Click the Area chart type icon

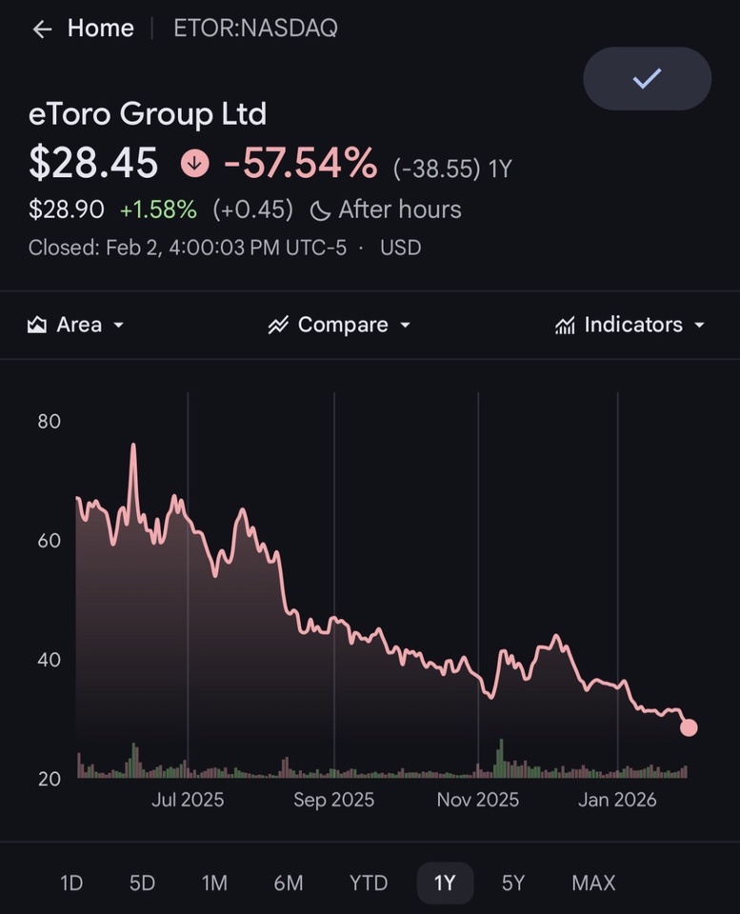37,325
